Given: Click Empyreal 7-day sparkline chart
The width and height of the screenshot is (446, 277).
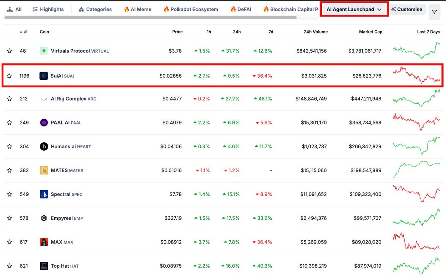Looking at the screenshot, I should [x=416, y=218].
